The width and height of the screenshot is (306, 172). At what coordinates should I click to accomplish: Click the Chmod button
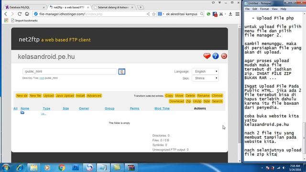click(x=217, y=96)
